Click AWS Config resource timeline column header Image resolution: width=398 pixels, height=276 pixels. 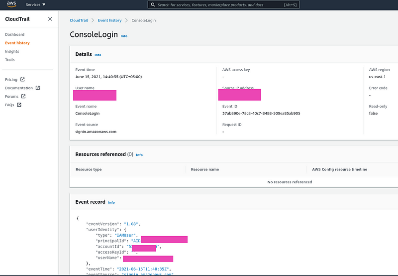pos(339,169)
